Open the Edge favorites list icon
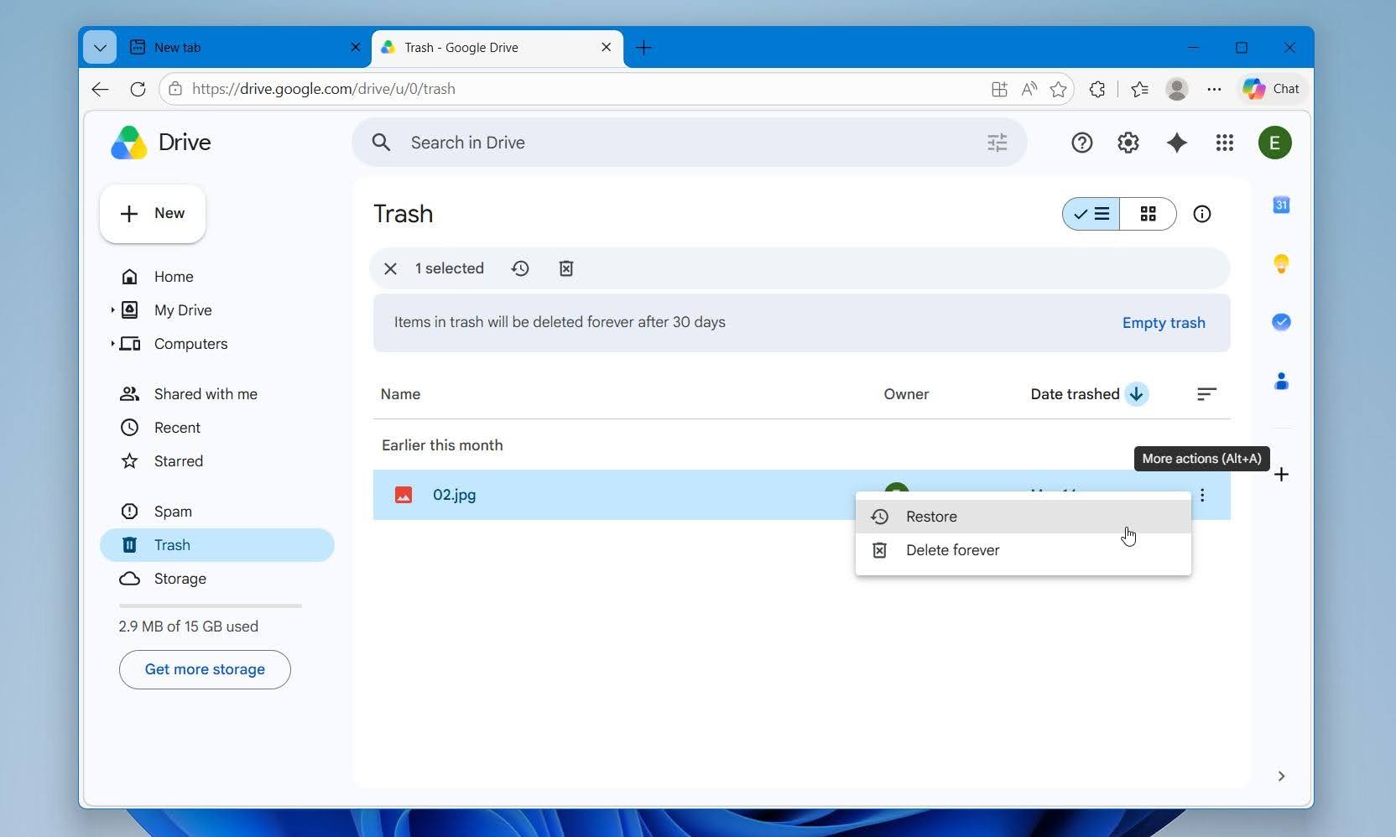This screenshot has height=837, width=1396. tap(1139, 89)
